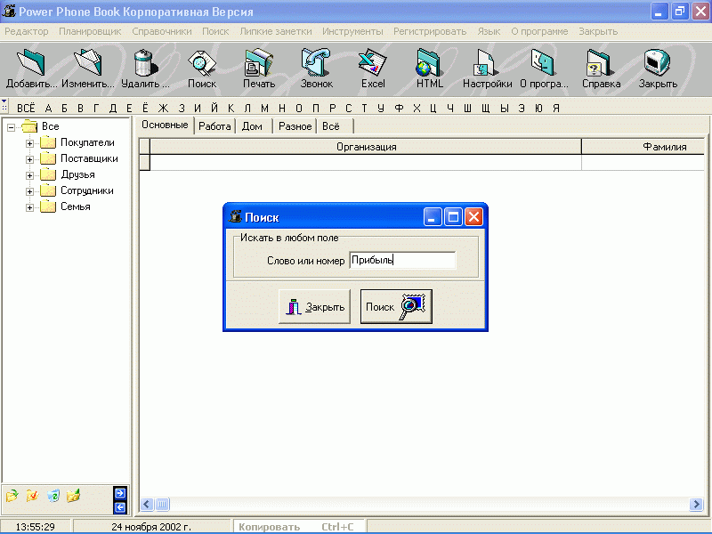Click the Поиск button in the dialog
The width and height of the screenshot is (712, 534).
[x=396, y=306]
